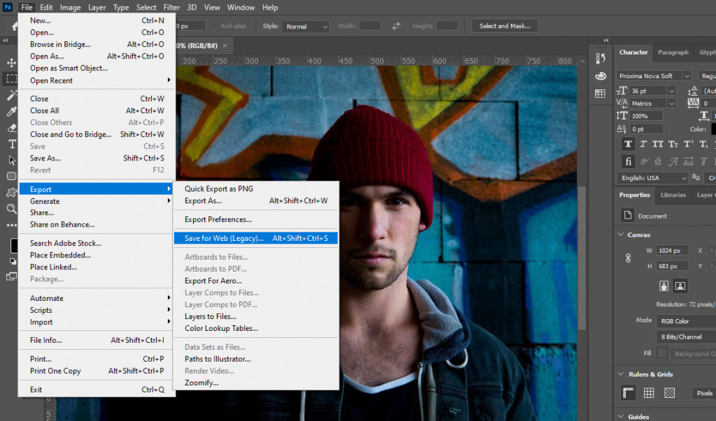This screenshot has height=421, width=716.
Task: Click Select and Mask... button
Action: pos(505,26)
